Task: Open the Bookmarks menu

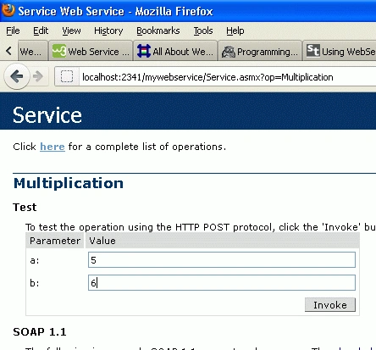Action: [158, 31]
